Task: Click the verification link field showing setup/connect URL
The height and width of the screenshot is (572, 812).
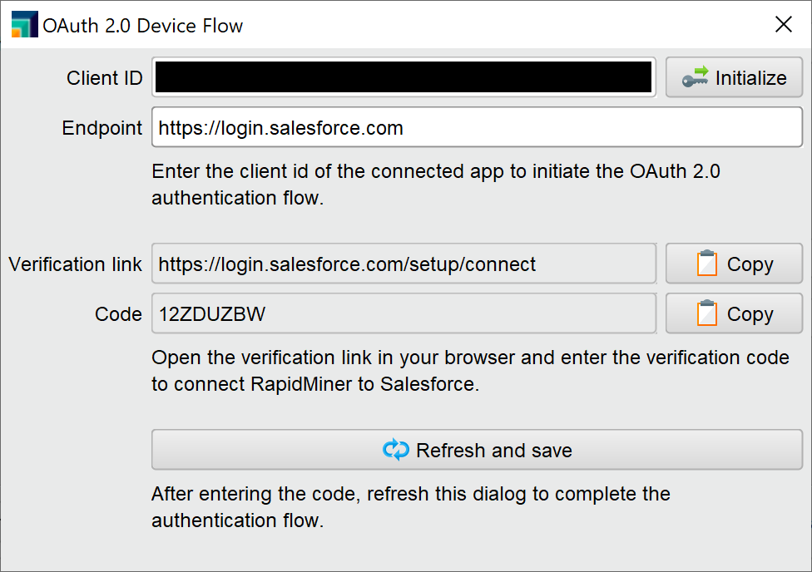Action: pos(403,264)
